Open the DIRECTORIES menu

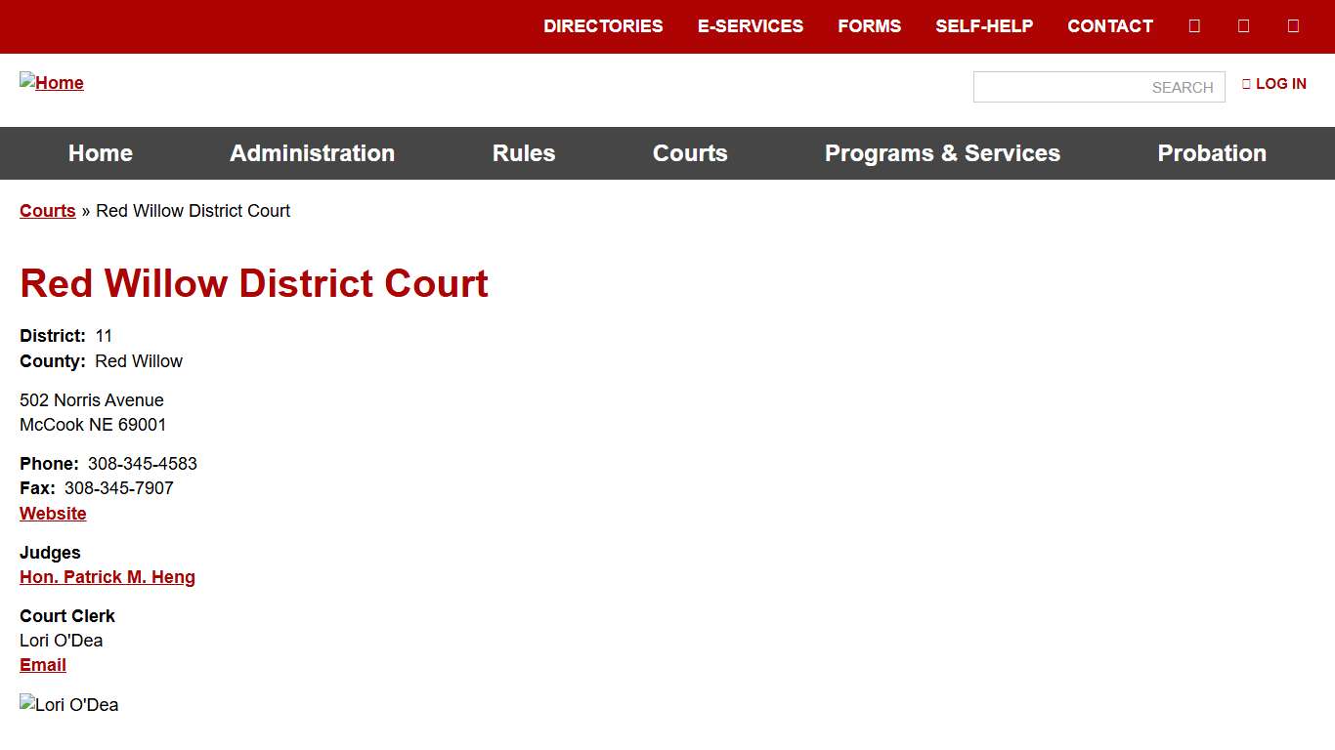coord(603,26)
